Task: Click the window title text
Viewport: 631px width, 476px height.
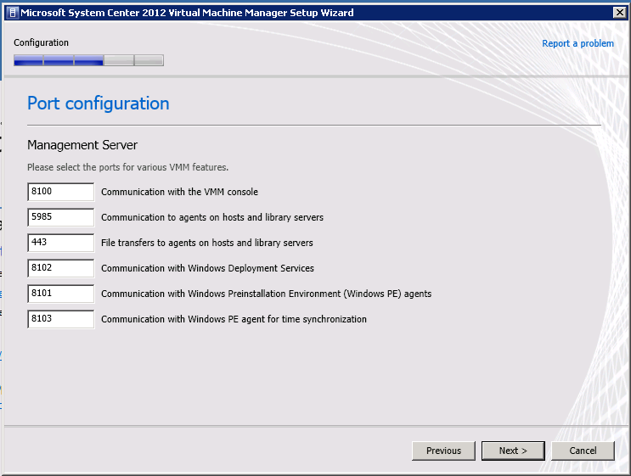Action: click(x=187, y=13)
